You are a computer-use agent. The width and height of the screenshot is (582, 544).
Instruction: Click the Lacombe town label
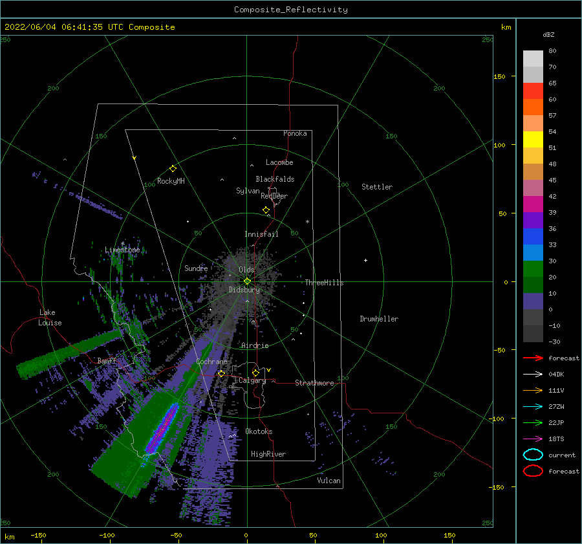click(x=279, y=162)
